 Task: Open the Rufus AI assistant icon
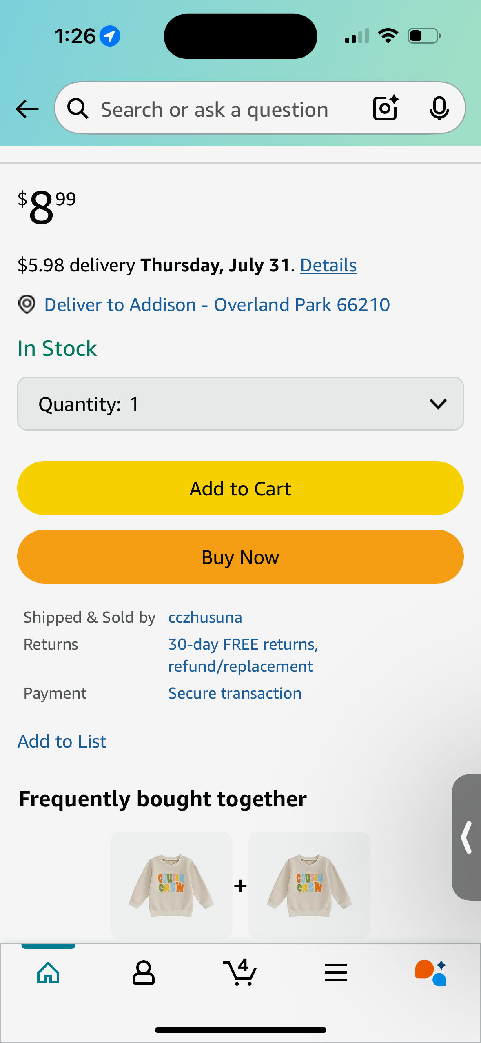pyautogui.click(x=431, y=973)
